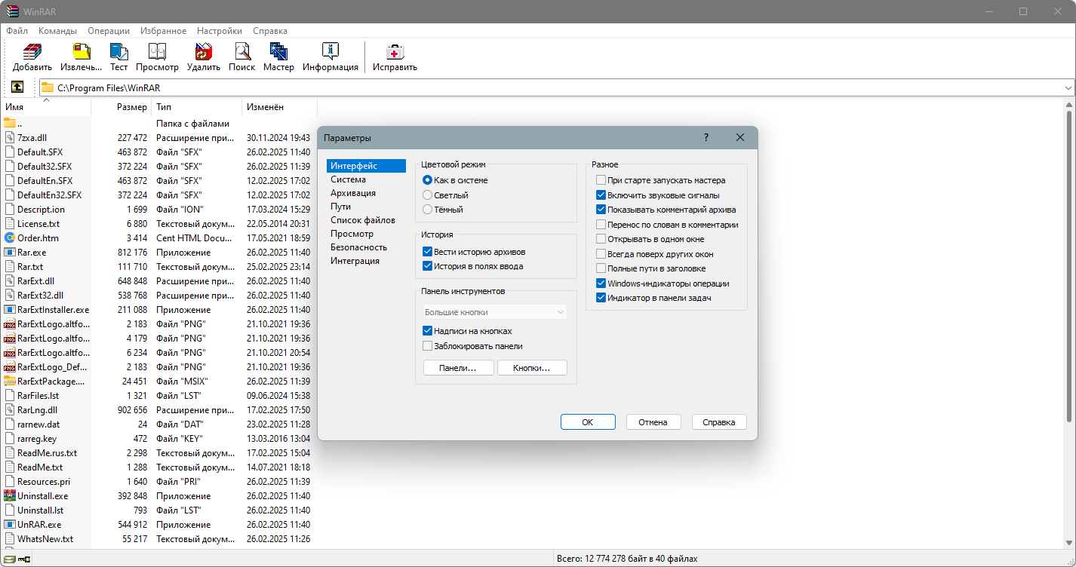This screenshot has width=1076, height=567.
Task: Click the Кнопки... button
Action: click(531, 368)
